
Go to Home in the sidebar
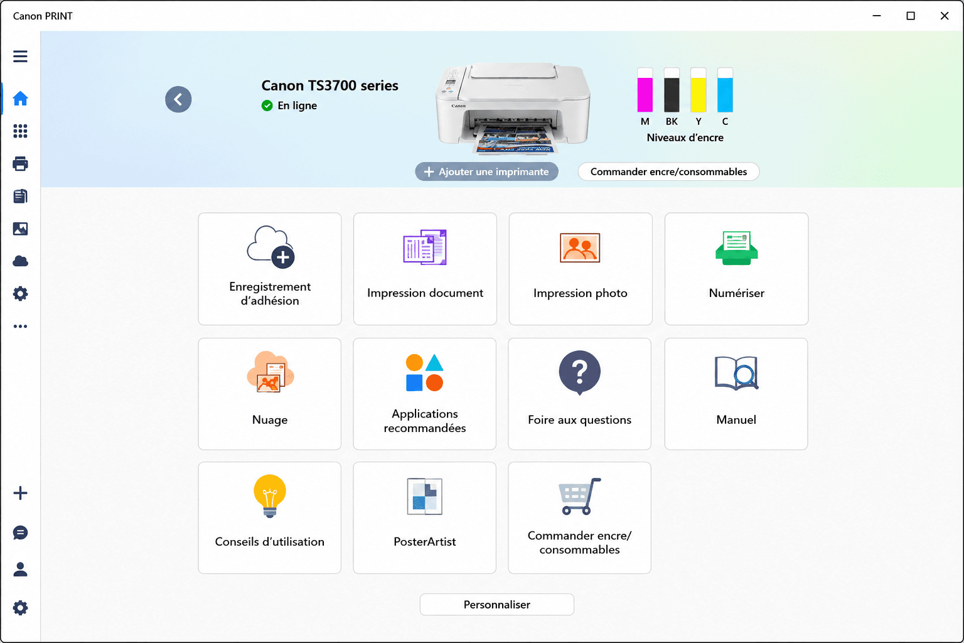20,99
